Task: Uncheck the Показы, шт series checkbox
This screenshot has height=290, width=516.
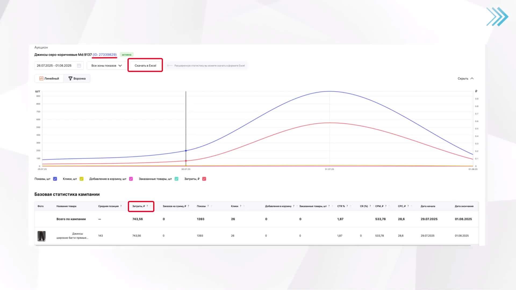Action: click(x=55, y=179)
